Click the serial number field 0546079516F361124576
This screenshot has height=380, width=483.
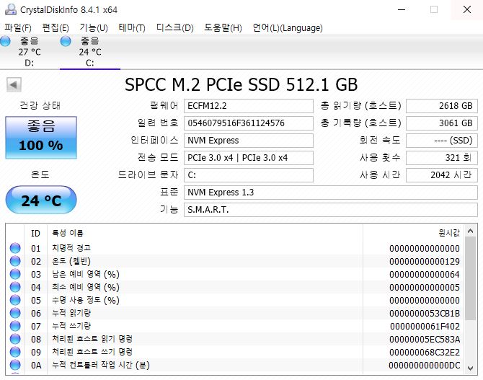point(249,123)
